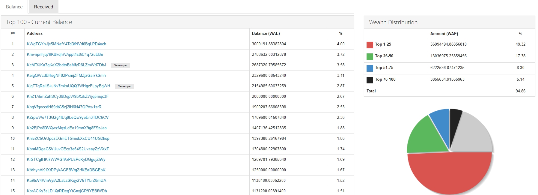Click the black Top 76-100 color swatch
This screenshot has width=538, height=195.
(370, 80)
